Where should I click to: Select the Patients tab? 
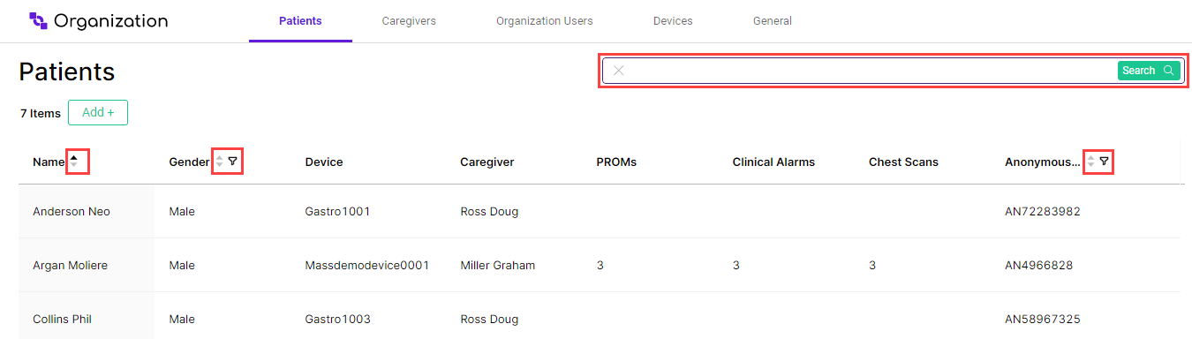(300, 20)
